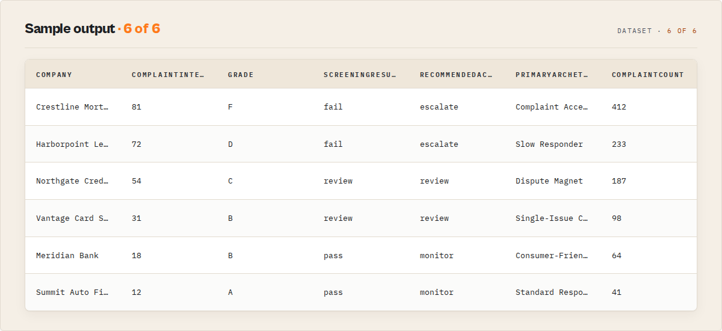Click the orange '6 of 6' heading counter
The width and height of the screenshot is (722, 331).
pos(142,29)
